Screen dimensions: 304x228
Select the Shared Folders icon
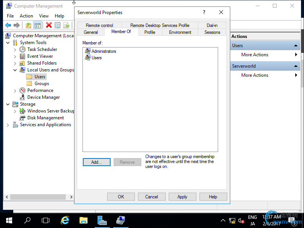[x=22, y=63]
